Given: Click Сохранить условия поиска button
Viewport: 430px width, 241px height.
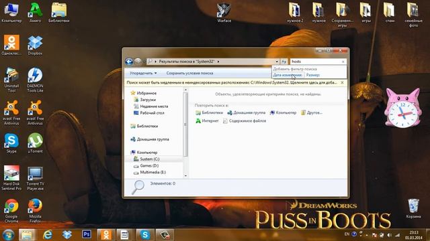Looking at the screenshot, I should pos(189,73).
